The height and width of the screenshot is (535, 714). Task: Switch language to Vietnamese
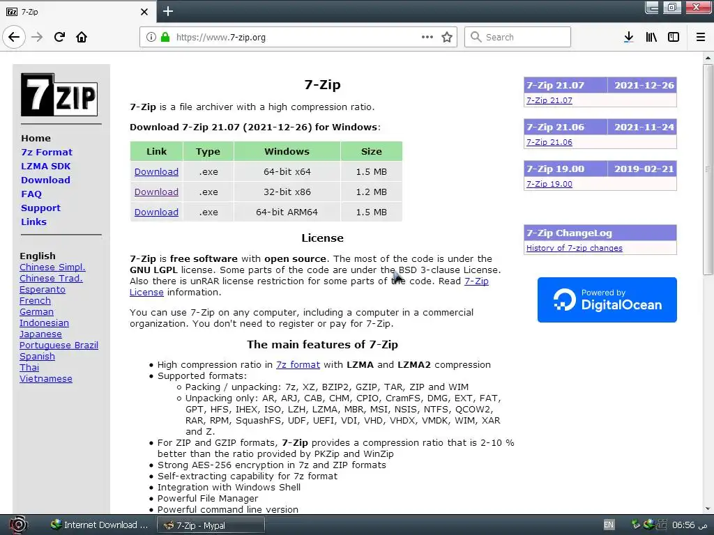pos(46,379)
